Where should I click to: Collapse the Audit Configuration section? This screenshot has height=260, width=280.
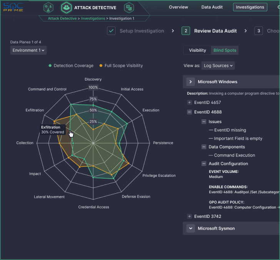tap(204, 164)
